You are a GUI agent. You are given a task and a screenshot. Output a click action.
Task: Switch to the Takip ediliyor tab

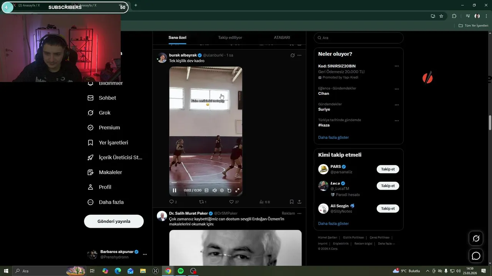(230, 38)
